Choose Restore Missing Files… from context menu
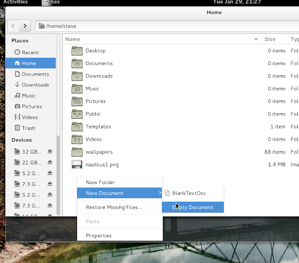The height and width of the screenshot is (263, 299). click(120, 207)
